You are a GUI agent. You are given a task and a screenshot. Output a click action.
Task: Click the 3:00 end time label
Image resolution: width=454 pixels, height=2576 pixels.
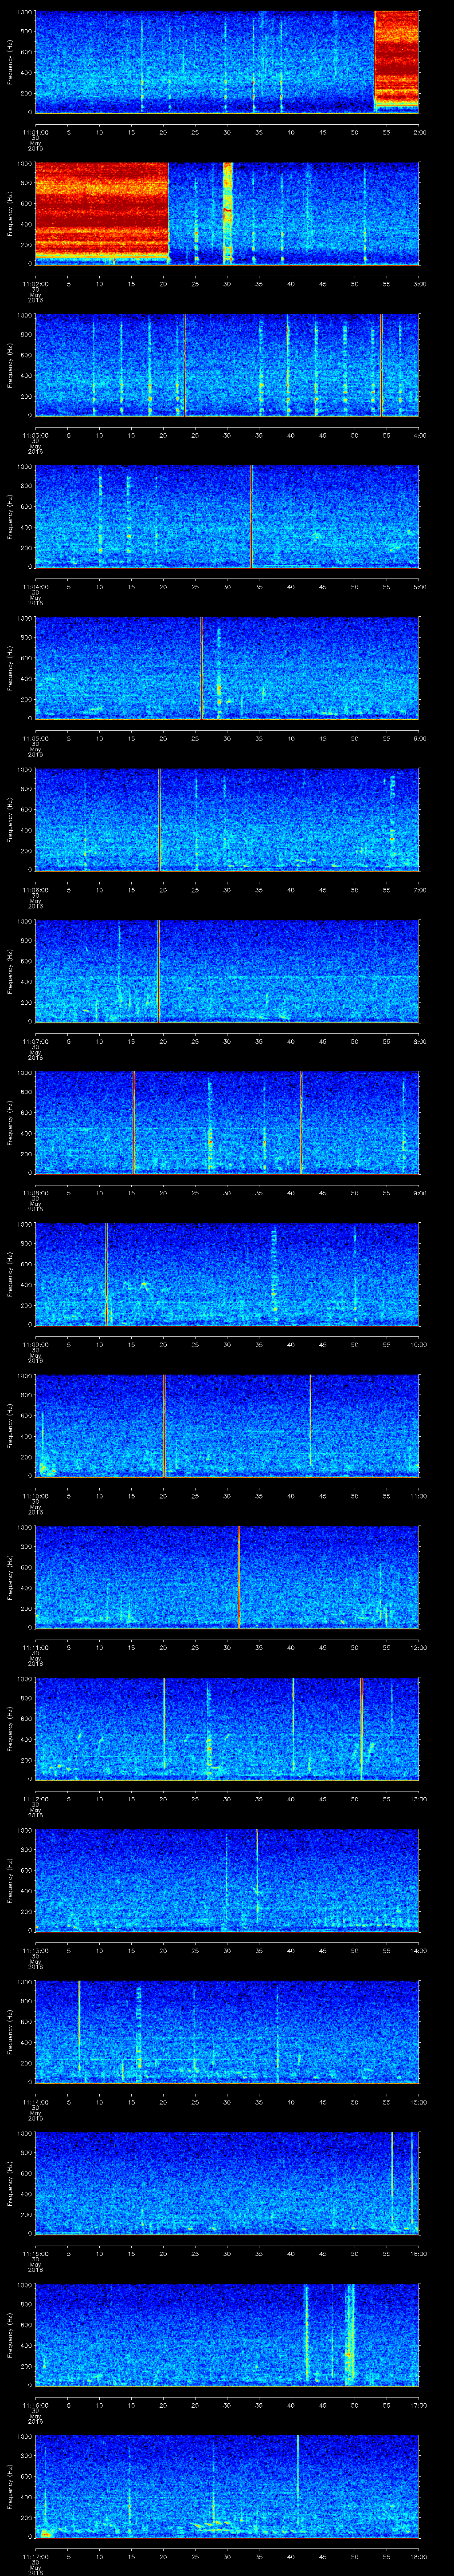[419, 284]
